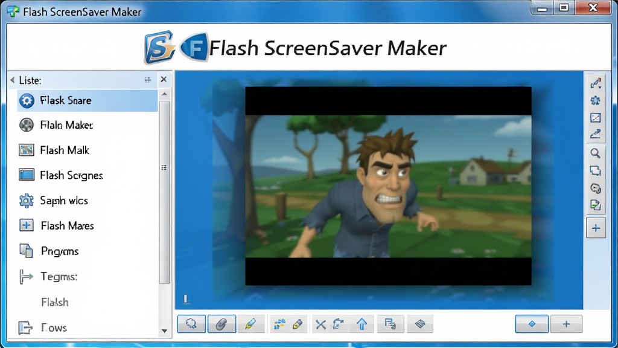This screenshot has width=618, height=348.
Task: Maximize the Flash ScreenSaver Maker window
Action: click(564, 7)
